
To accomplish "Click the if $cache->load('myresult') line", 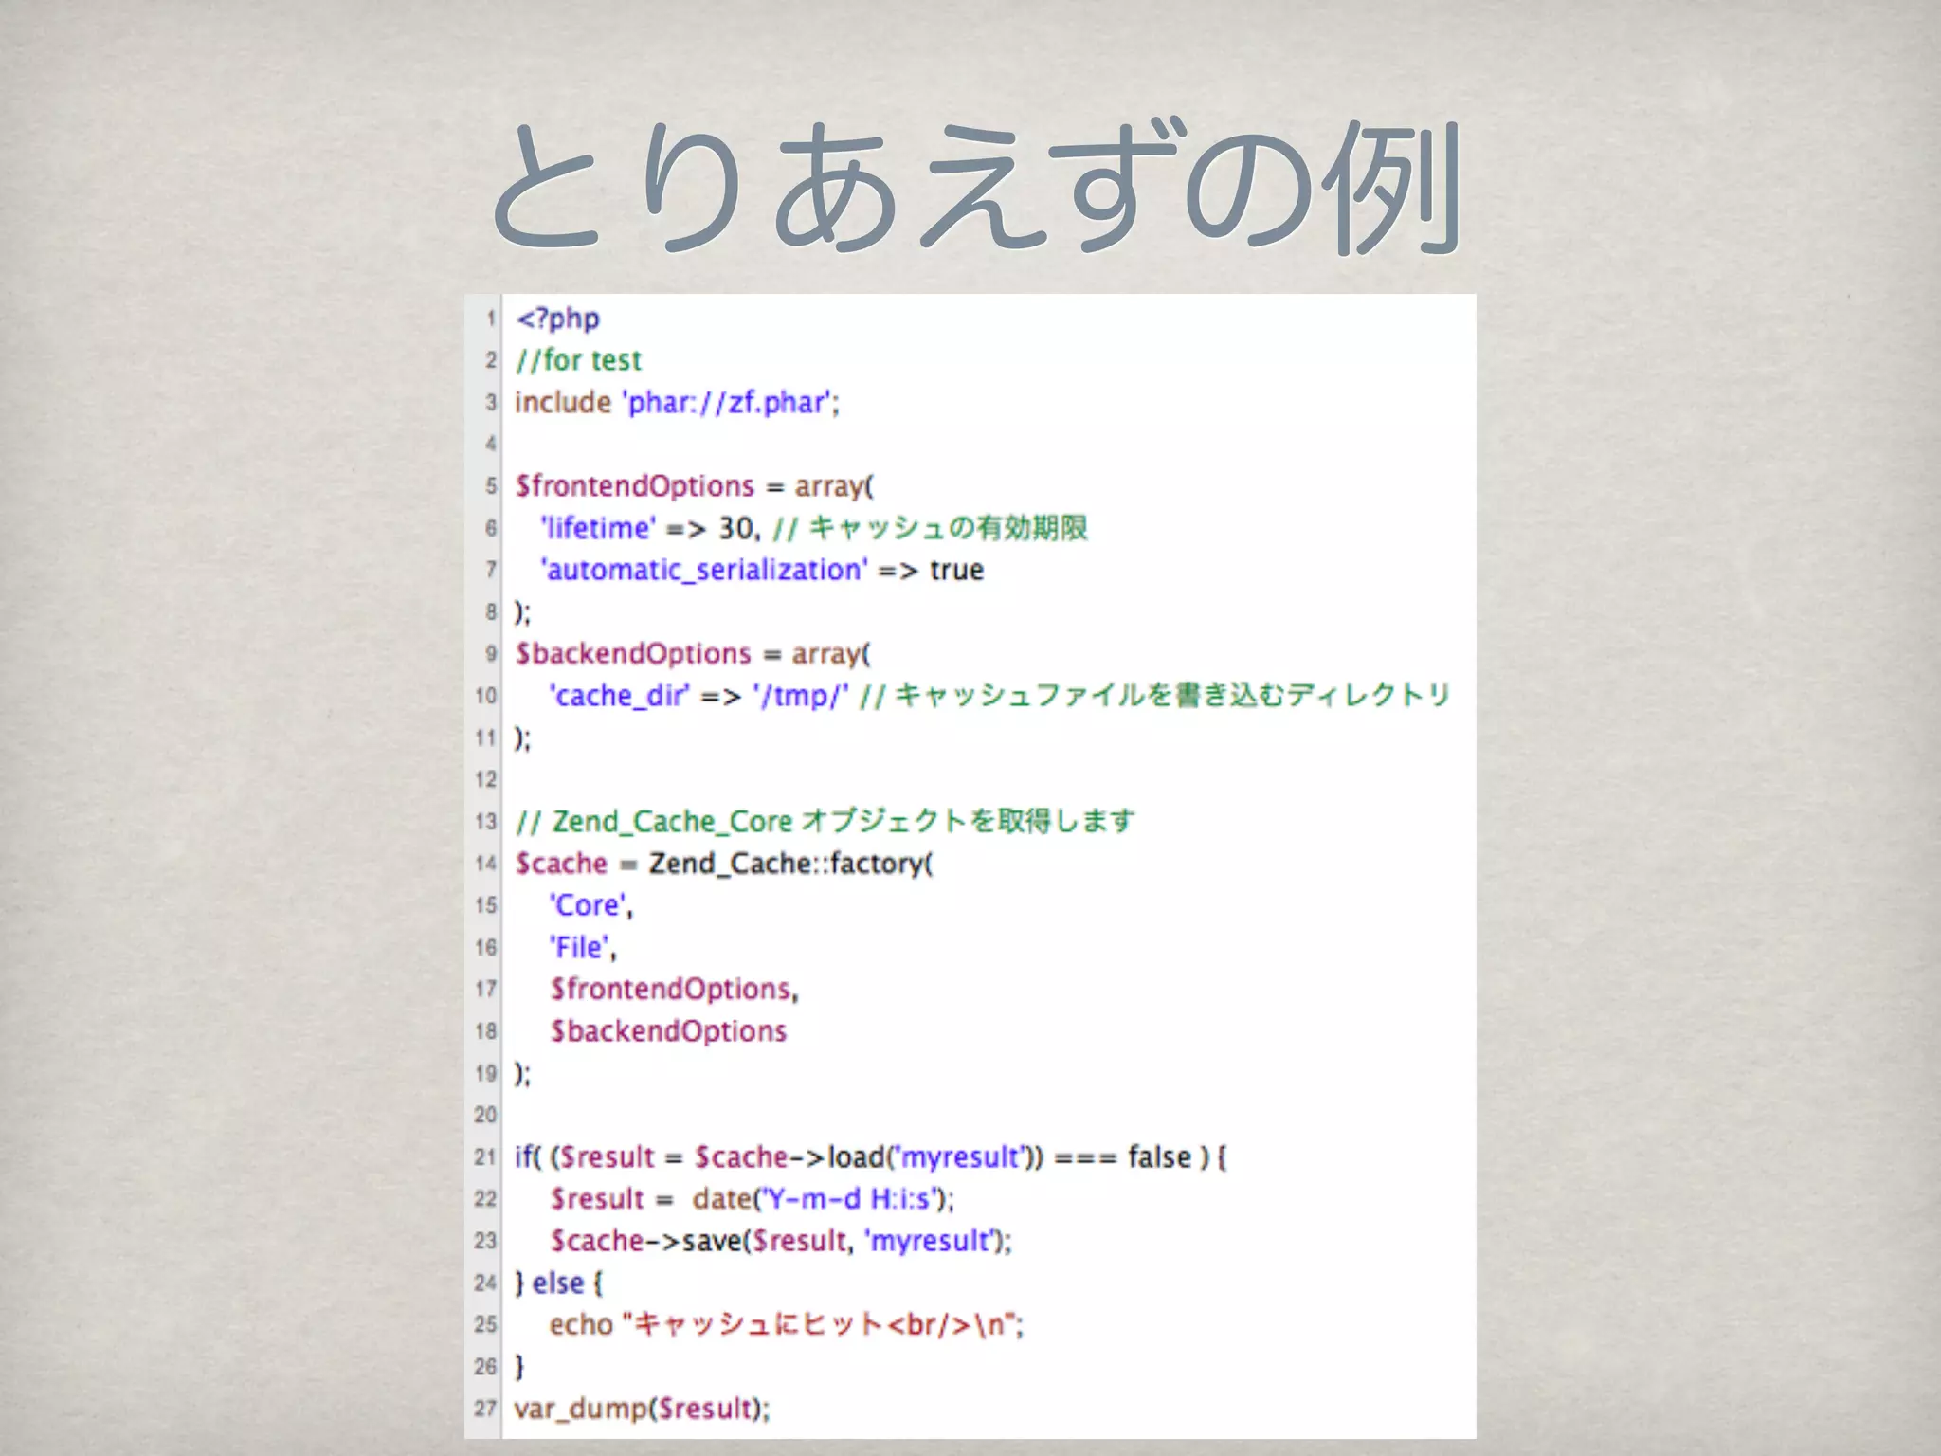I will (871, 1157).
